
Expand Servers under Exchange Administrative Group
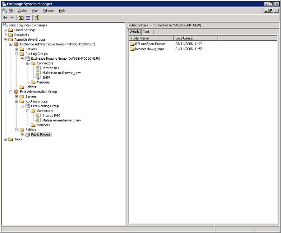coord(16,49)
